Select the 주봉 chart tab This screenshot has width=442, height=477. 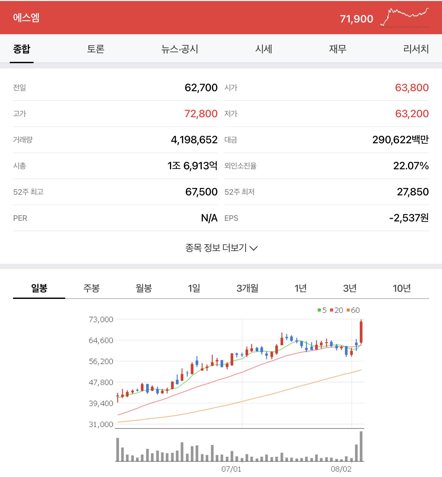click(91, 288)
